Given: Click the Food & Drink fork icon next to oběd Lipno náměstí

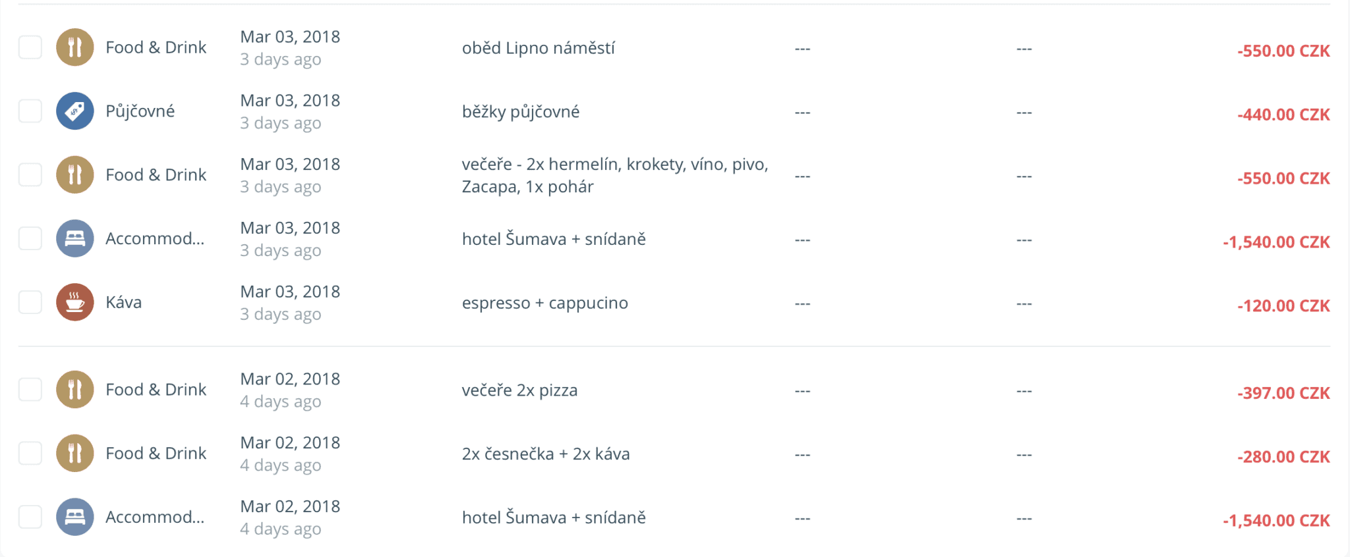Looking at the screenshot, I should 74,47.
